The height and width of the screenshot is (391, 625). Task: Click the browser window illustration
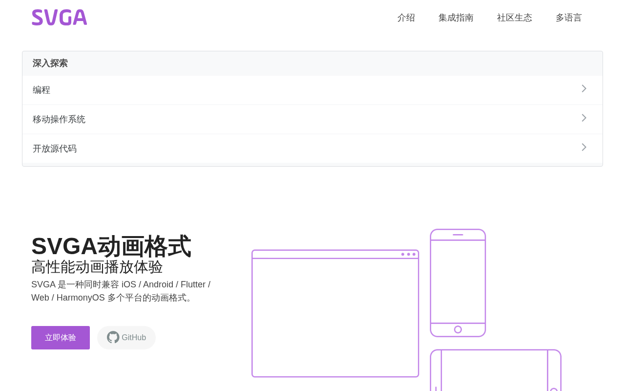335,313
